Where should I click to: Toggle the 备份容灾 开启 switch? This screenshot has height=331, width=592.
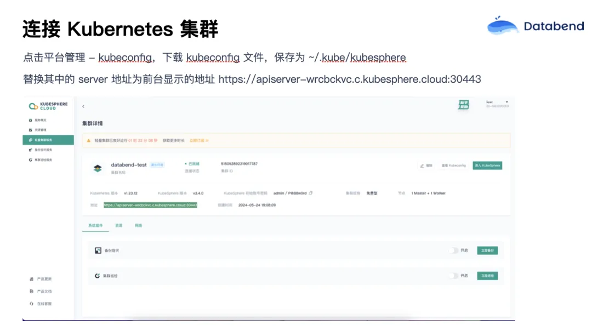453,250
